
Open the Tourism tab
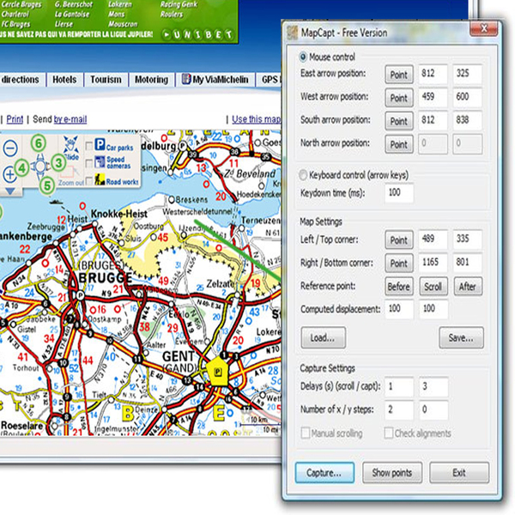click(106, 80)
